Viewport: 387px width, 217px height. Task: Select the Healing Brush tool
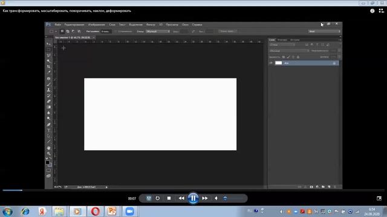(x=48, y=79)
